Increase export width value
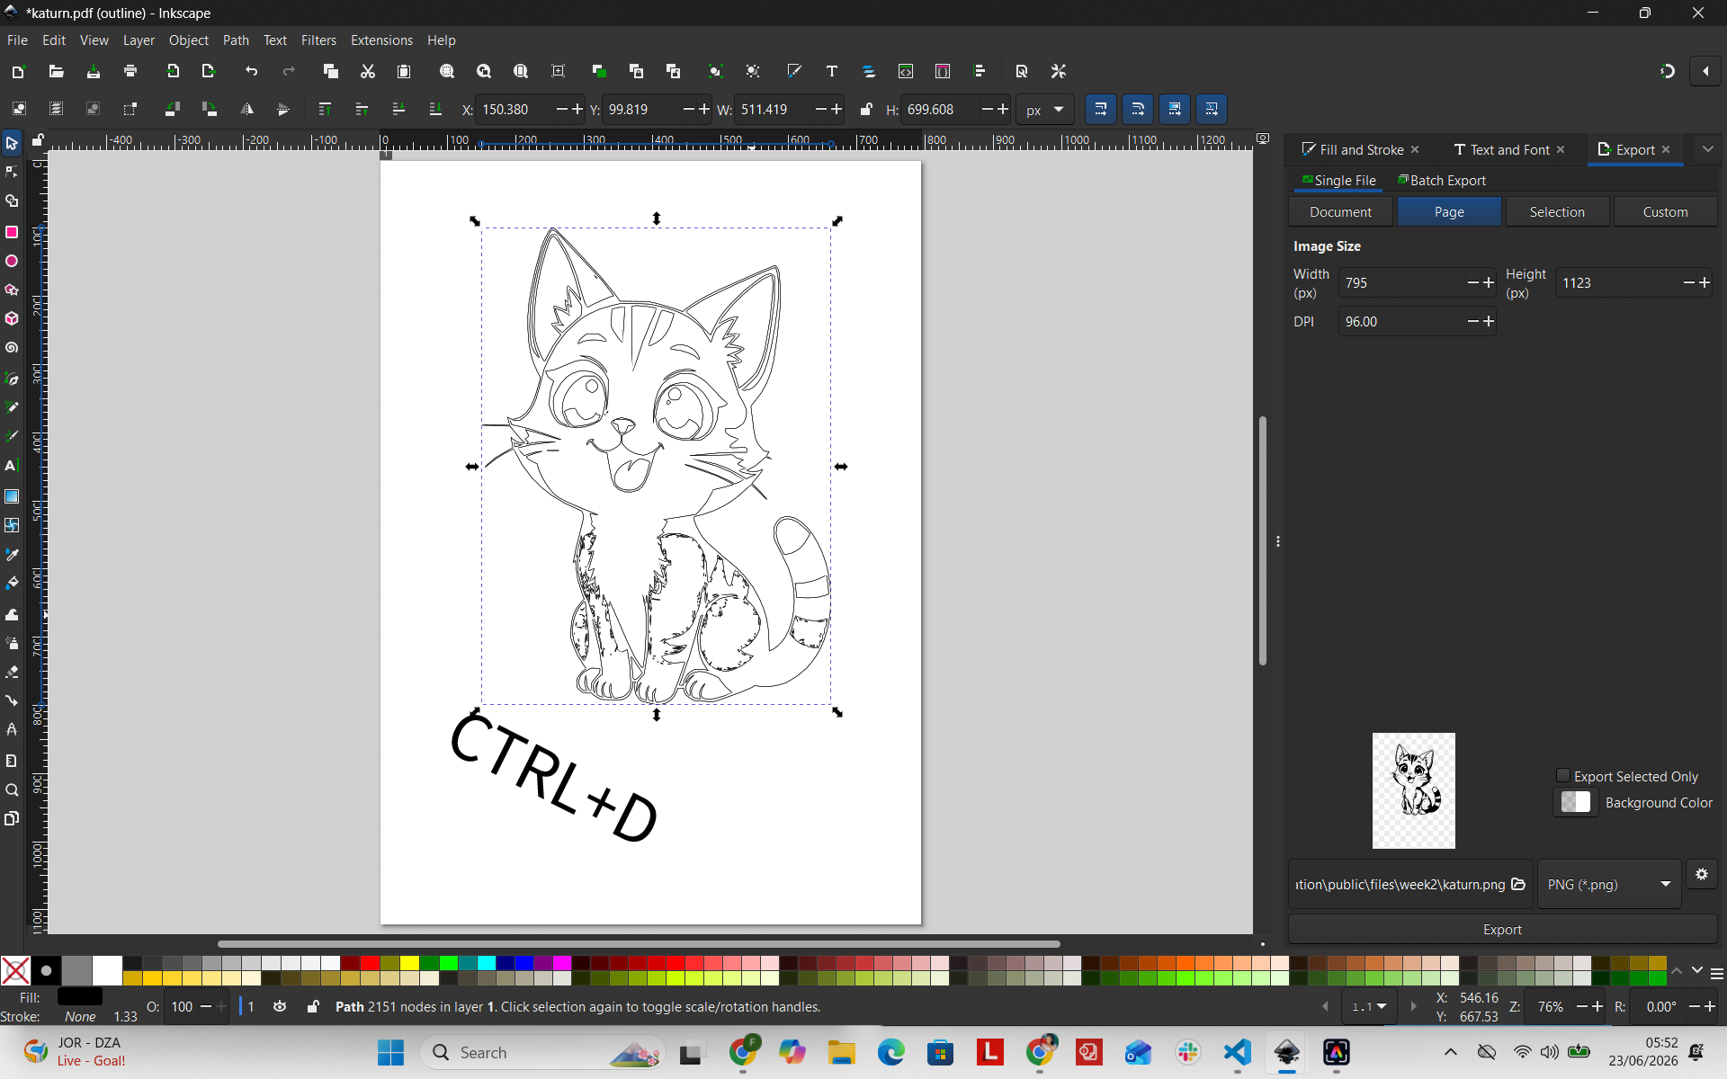Image resolution: width=1727 pixels, height=1079 pixels. (x=1489, y=282)
